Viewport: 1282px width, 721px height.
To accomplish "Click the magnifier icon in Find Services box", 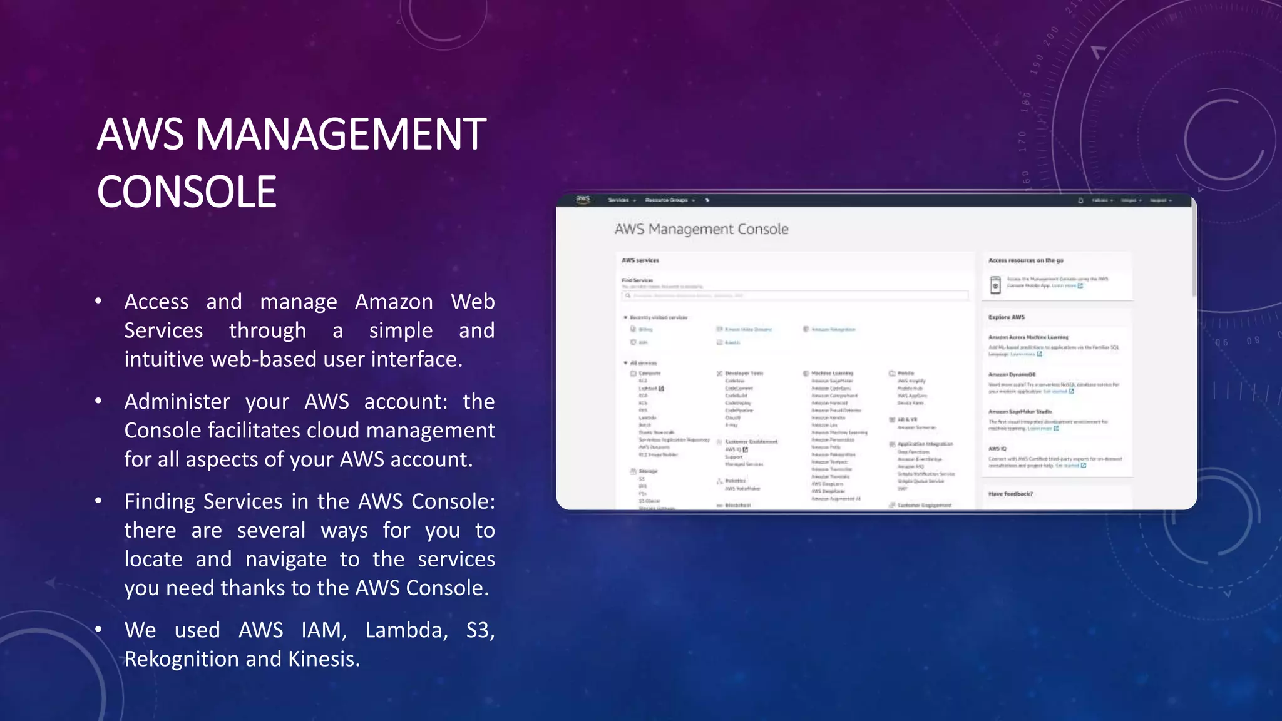I will (628, 295).
